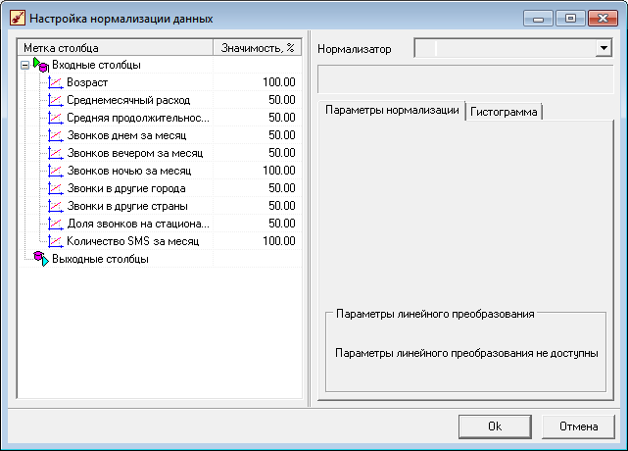Image resolution: width=628 pixels, height=451 pixels.
Task: Select the Звонки в другие страны label
Action: pos(127,206)
